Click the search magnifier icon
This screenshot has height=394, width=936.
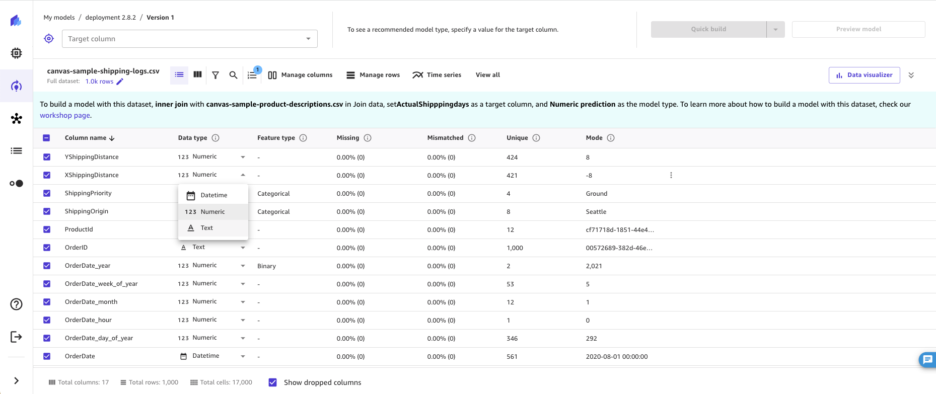click(x=233, y=75)
